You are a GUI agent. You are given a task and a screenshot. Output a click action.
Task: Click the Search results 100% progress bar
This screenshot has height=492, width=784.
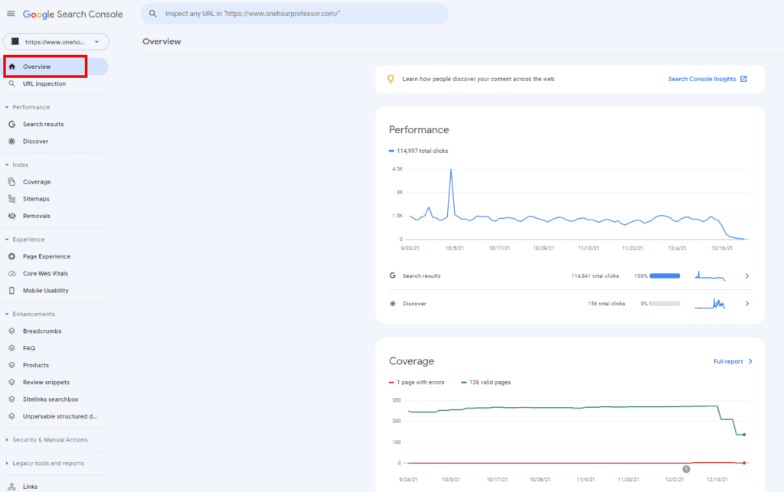click(x=665, y=275)
